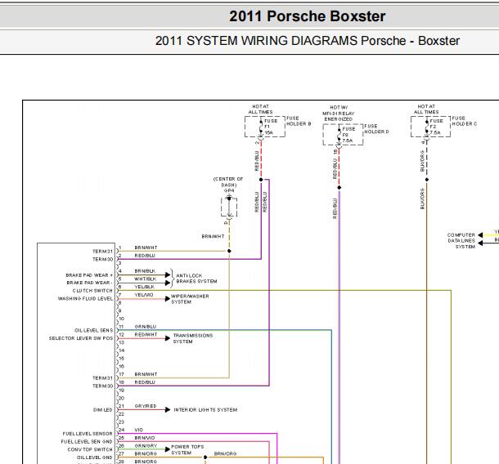Image resolution: width=499 pixels, height=464 pixels.
Task: Select the "SELECTOR LEVER SW POS" pin label
Action: click(81, 338)
